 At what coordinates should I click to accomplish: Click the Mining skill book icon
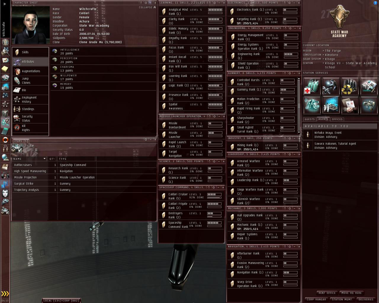(x=232, y=147)
